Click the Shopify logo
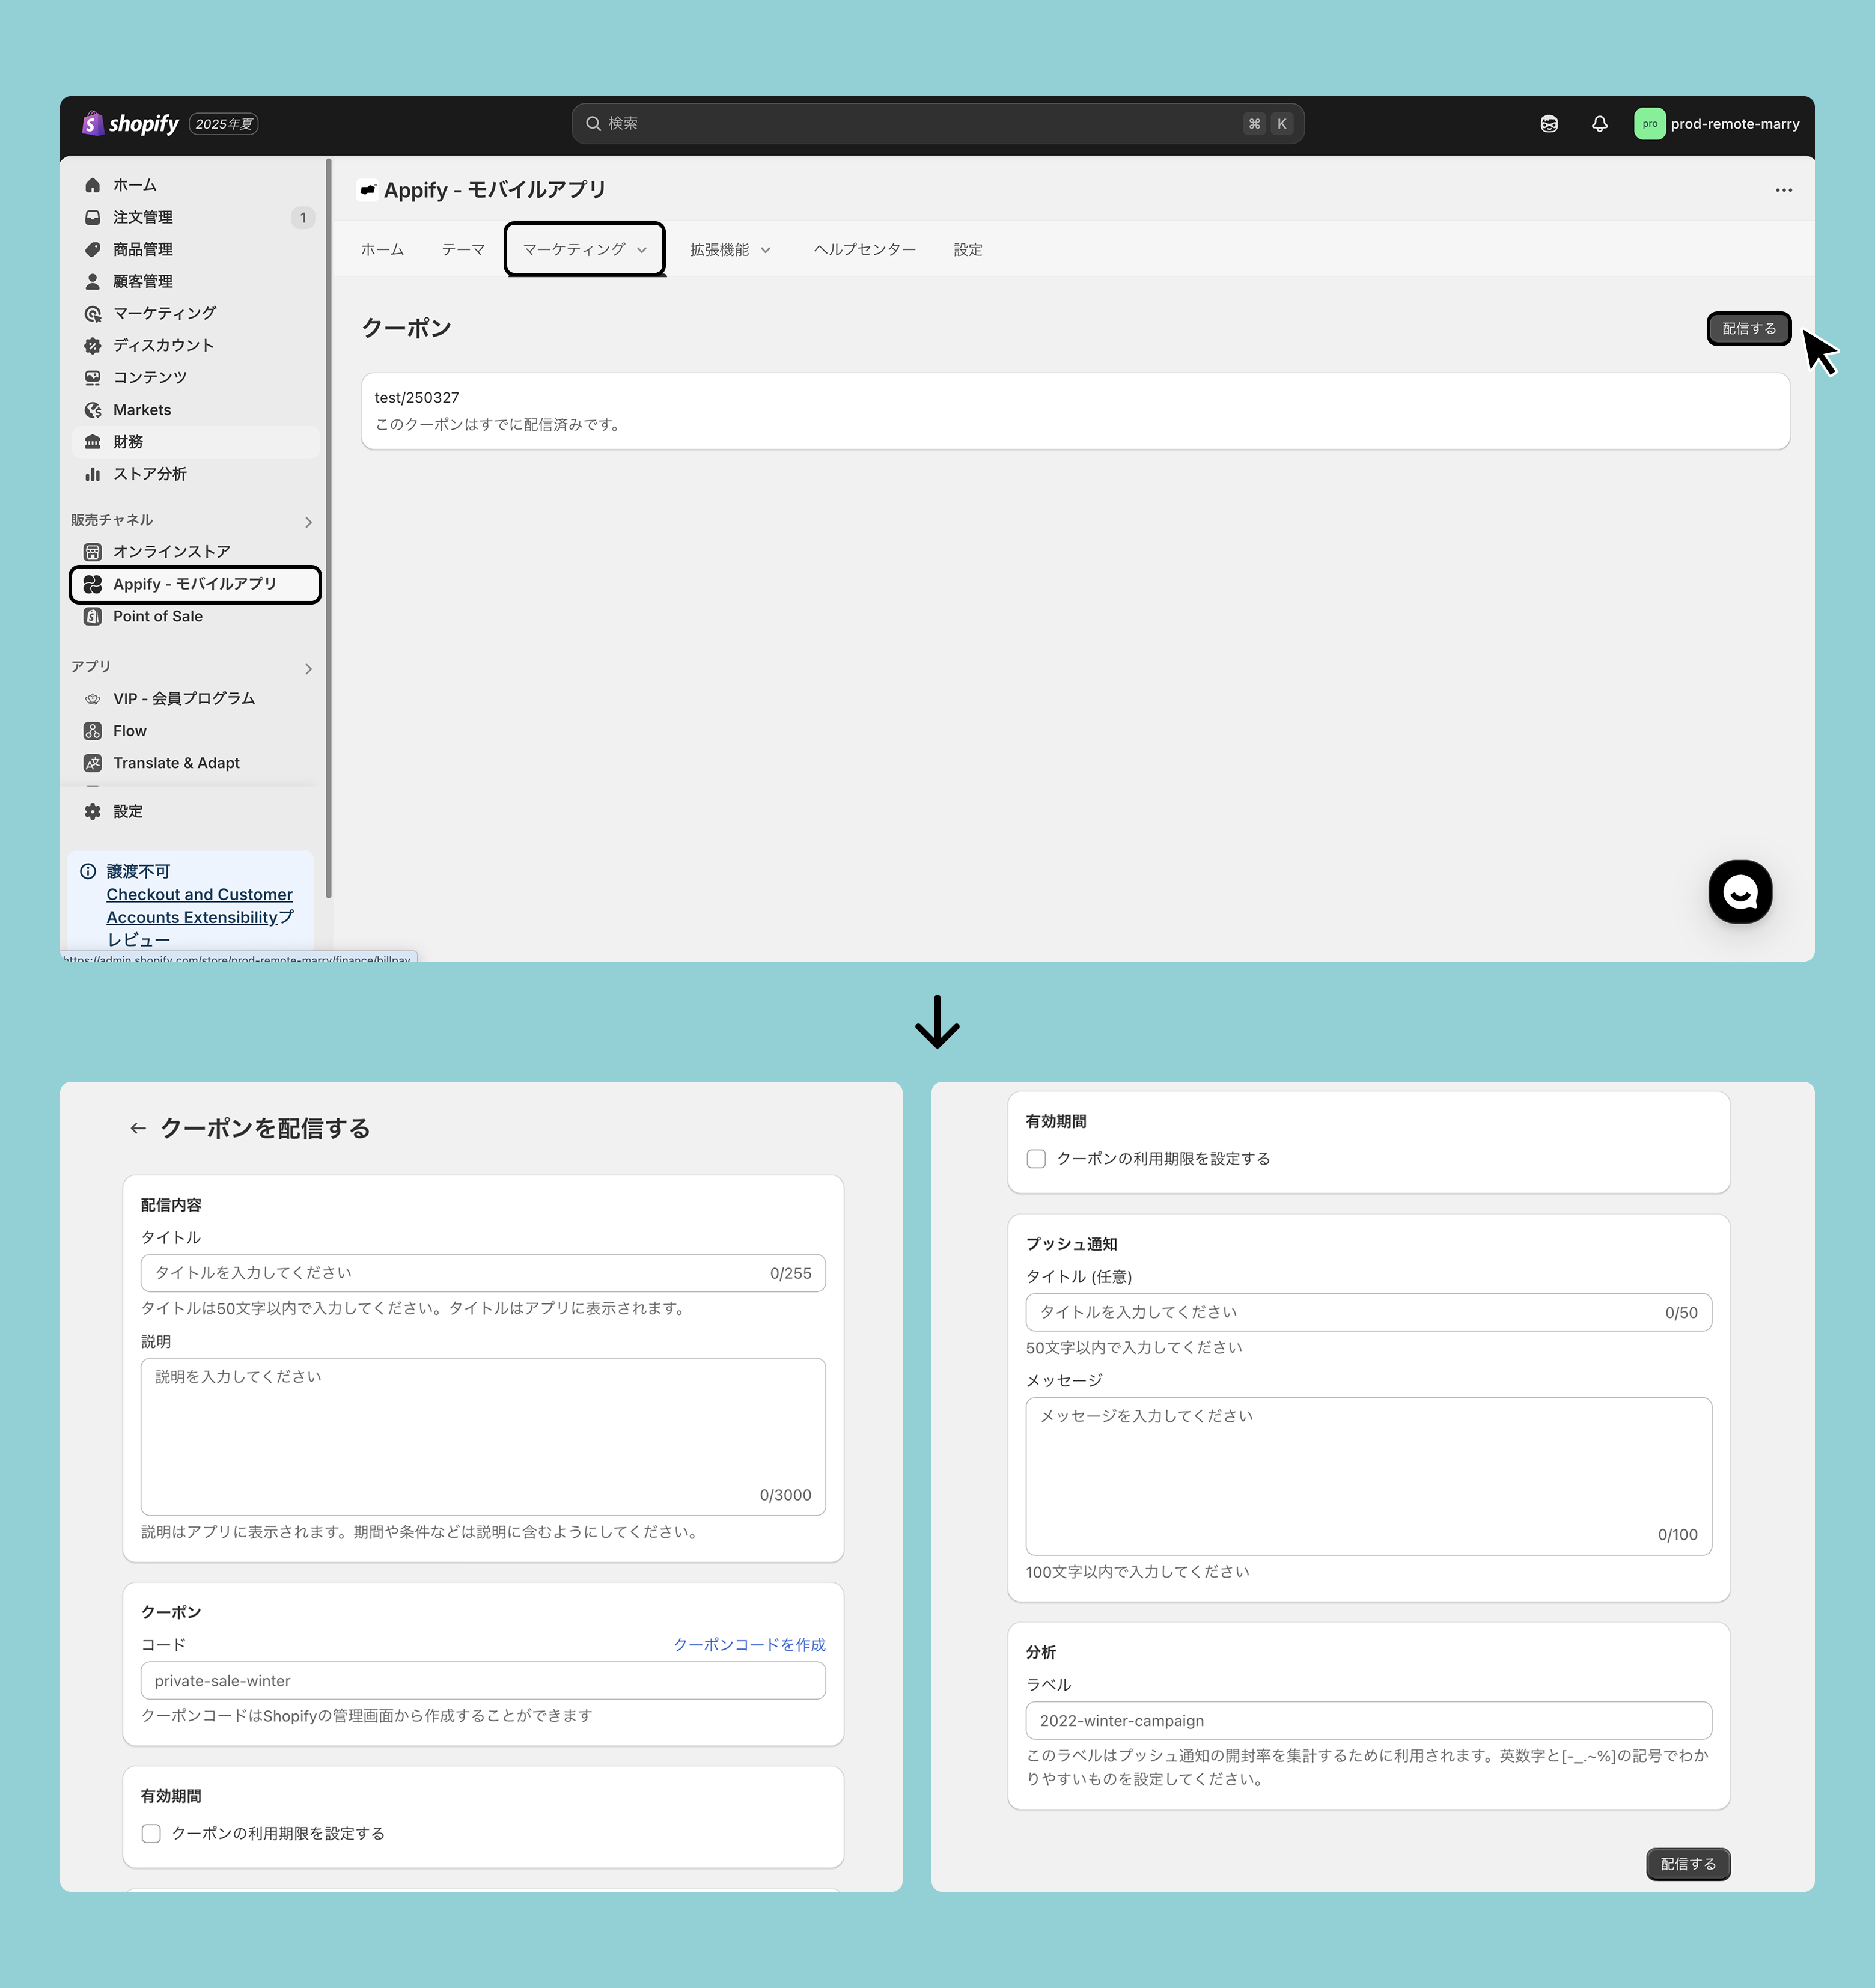This screenshot has height=1988, width=1875. click(x=131, y=124)
